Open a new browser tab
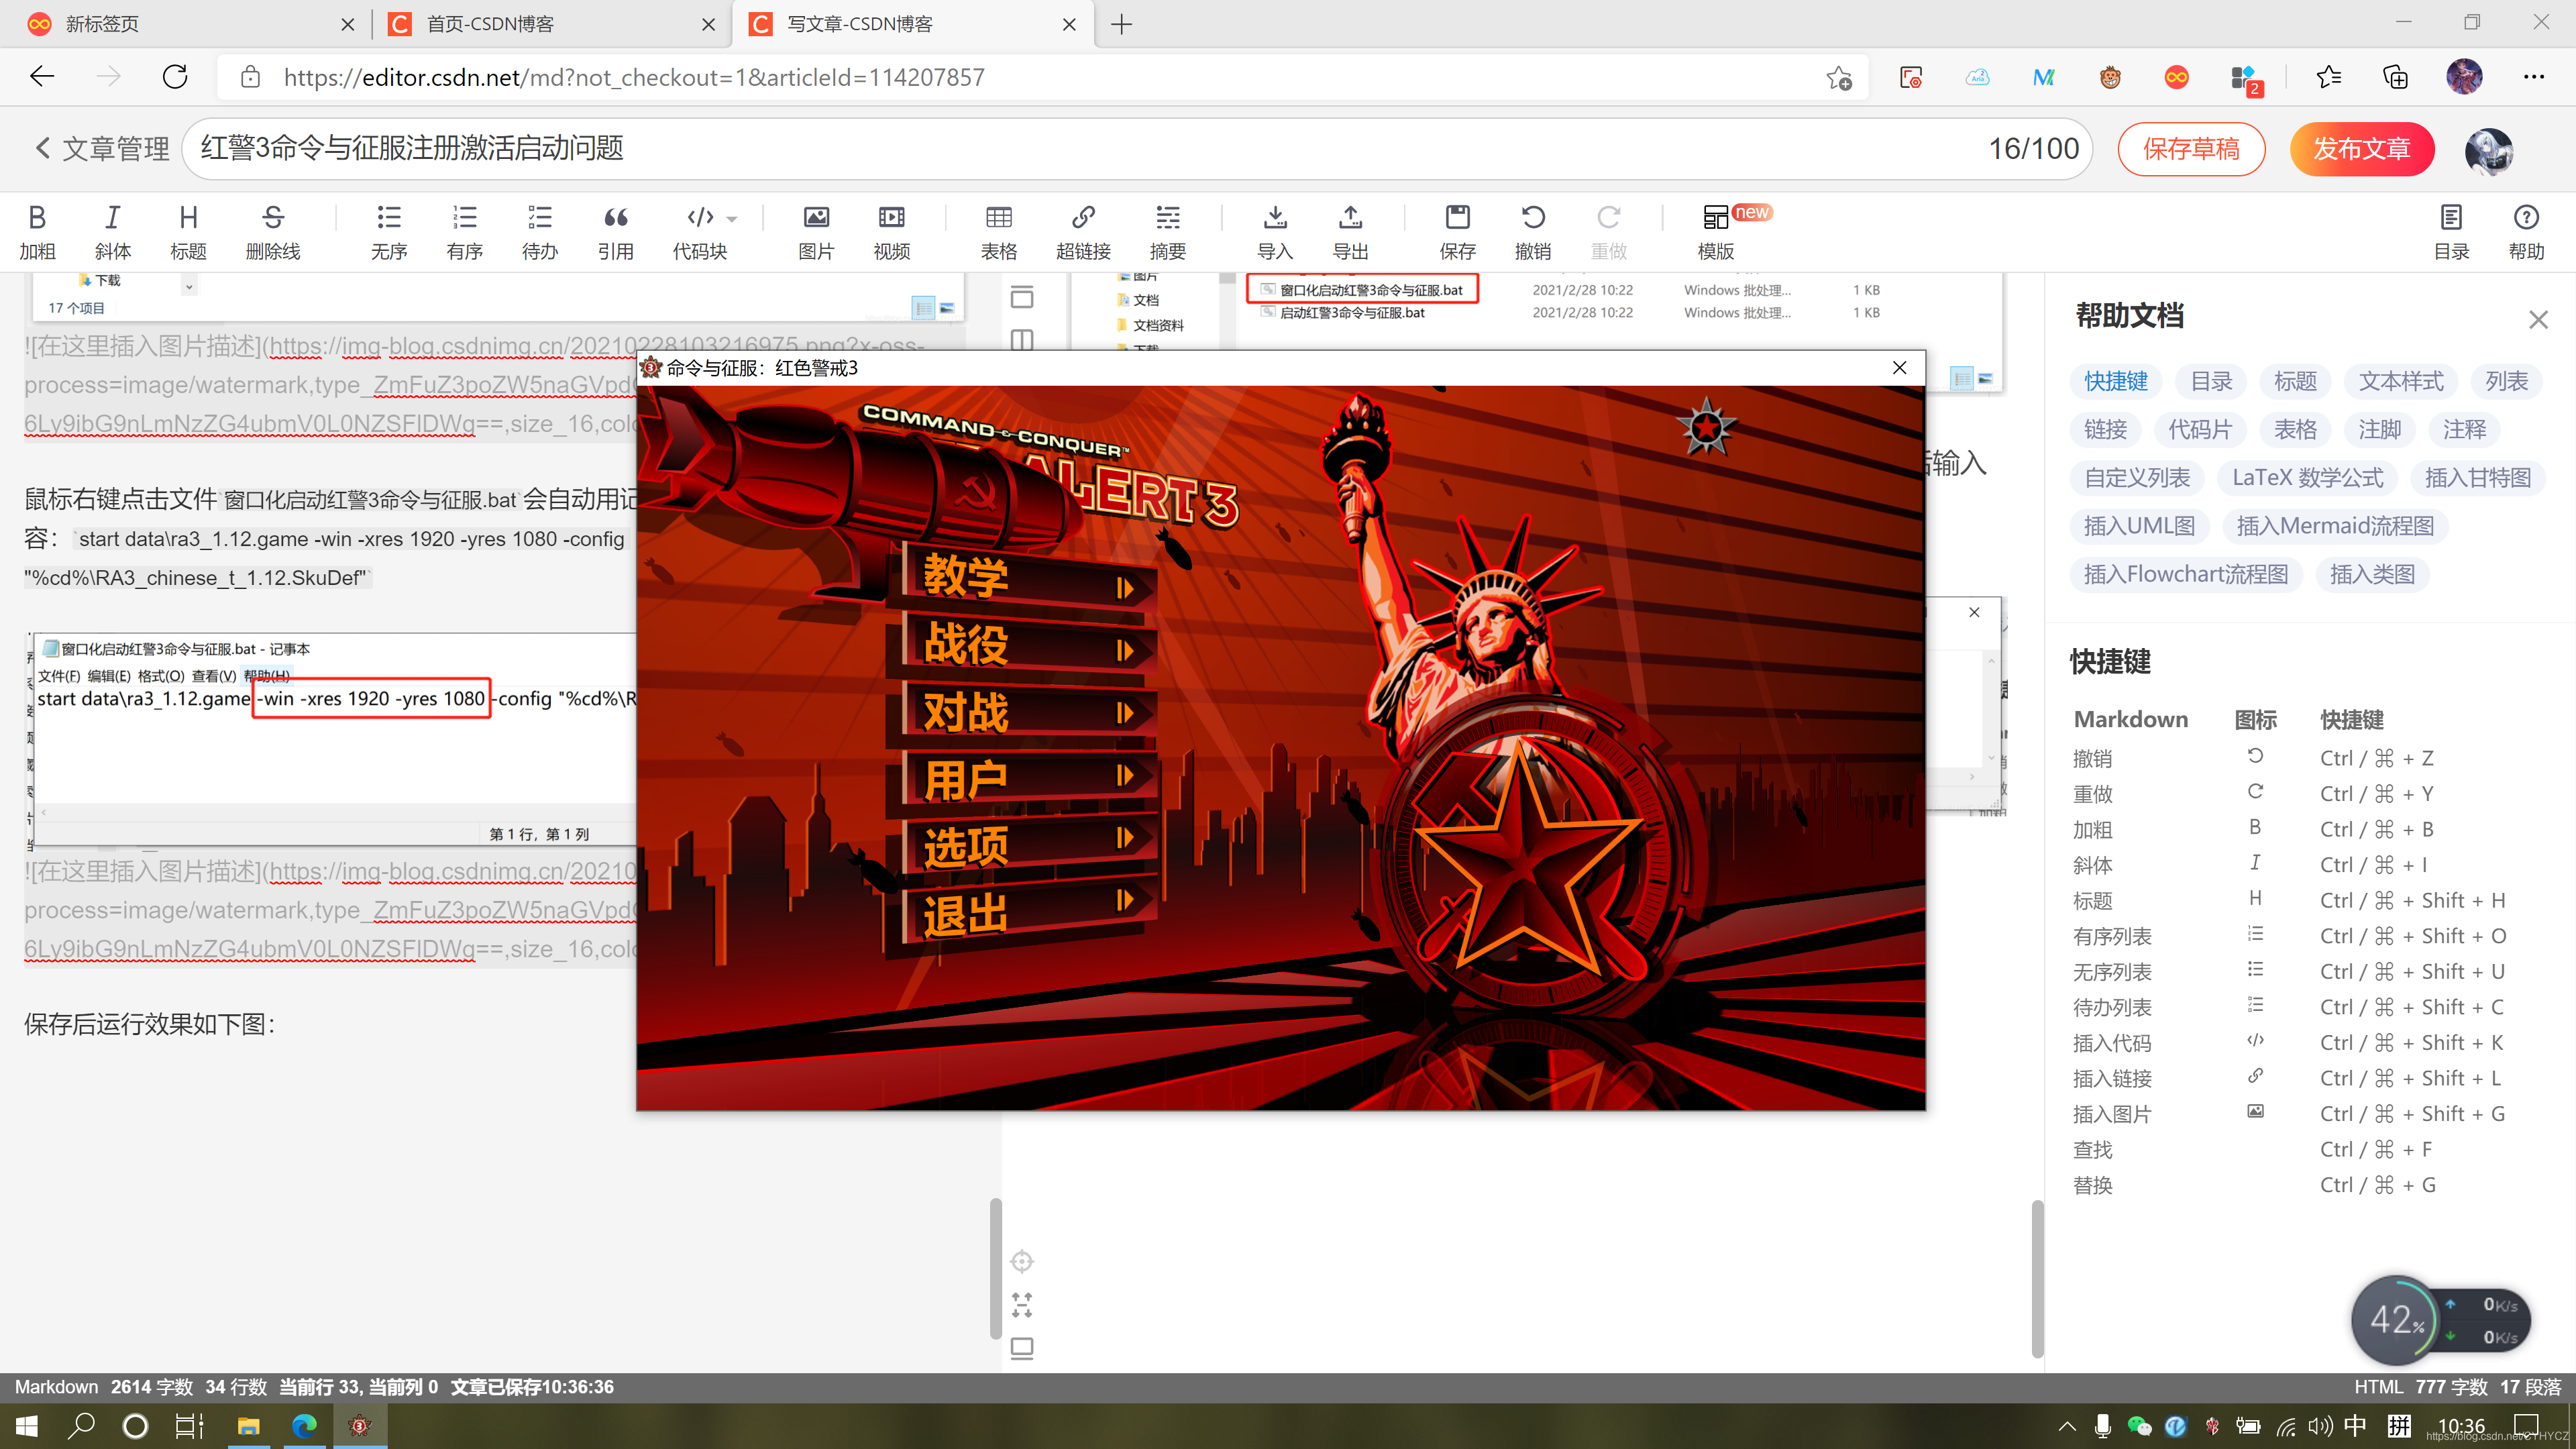This screenshot has width=2576, height=1449. click(x=1122, y=24)
